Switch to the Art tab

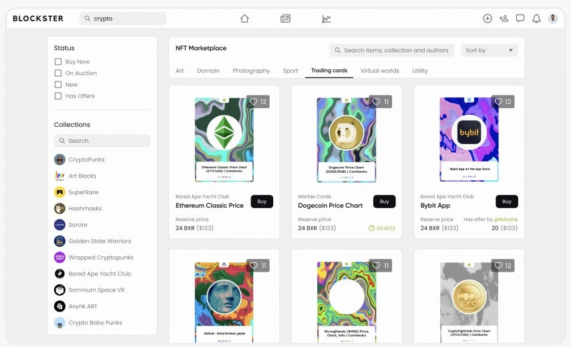point(180,71)
